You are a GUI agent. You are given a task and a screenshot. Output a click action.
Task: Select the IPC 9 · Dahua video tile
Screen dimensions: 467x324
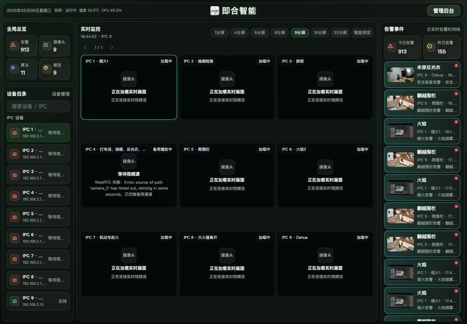click(325, 264)
